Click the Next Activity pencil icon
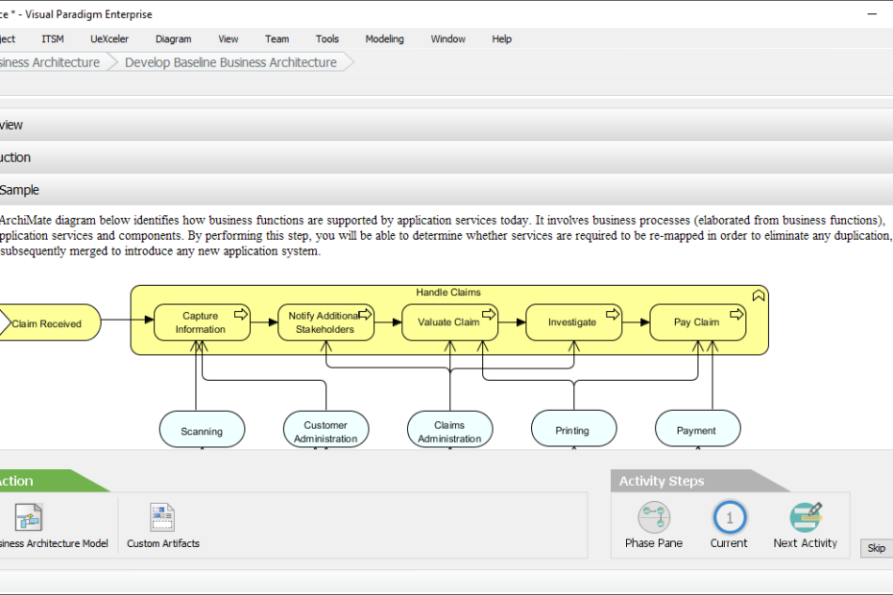Screen dimensions: 893x595 (x=806, y=516)
